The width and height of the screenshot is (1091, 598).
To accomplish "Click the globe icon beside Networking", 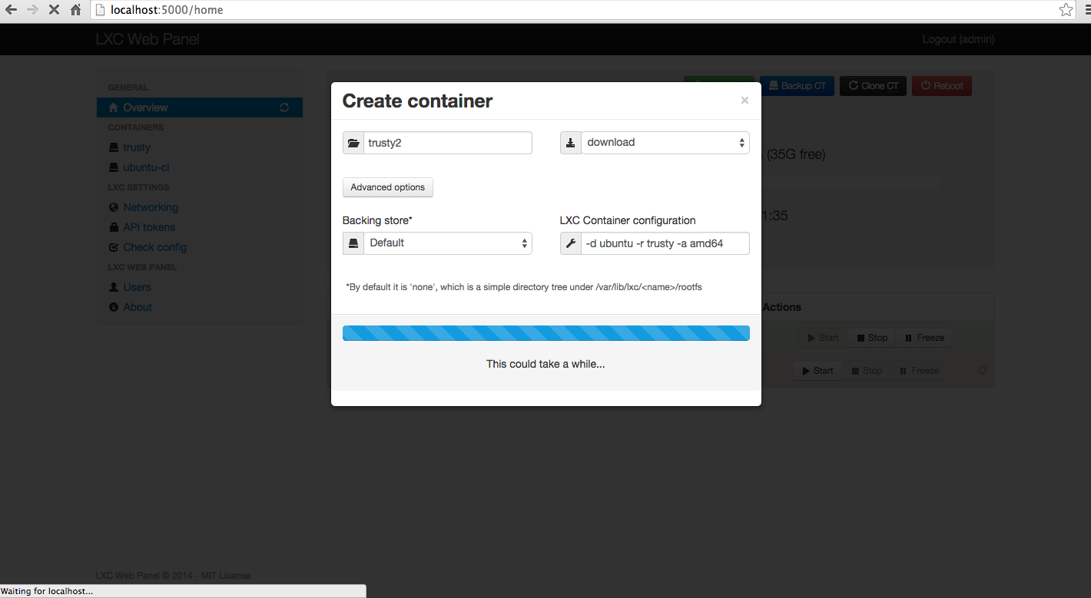I will tap(114, 207).
